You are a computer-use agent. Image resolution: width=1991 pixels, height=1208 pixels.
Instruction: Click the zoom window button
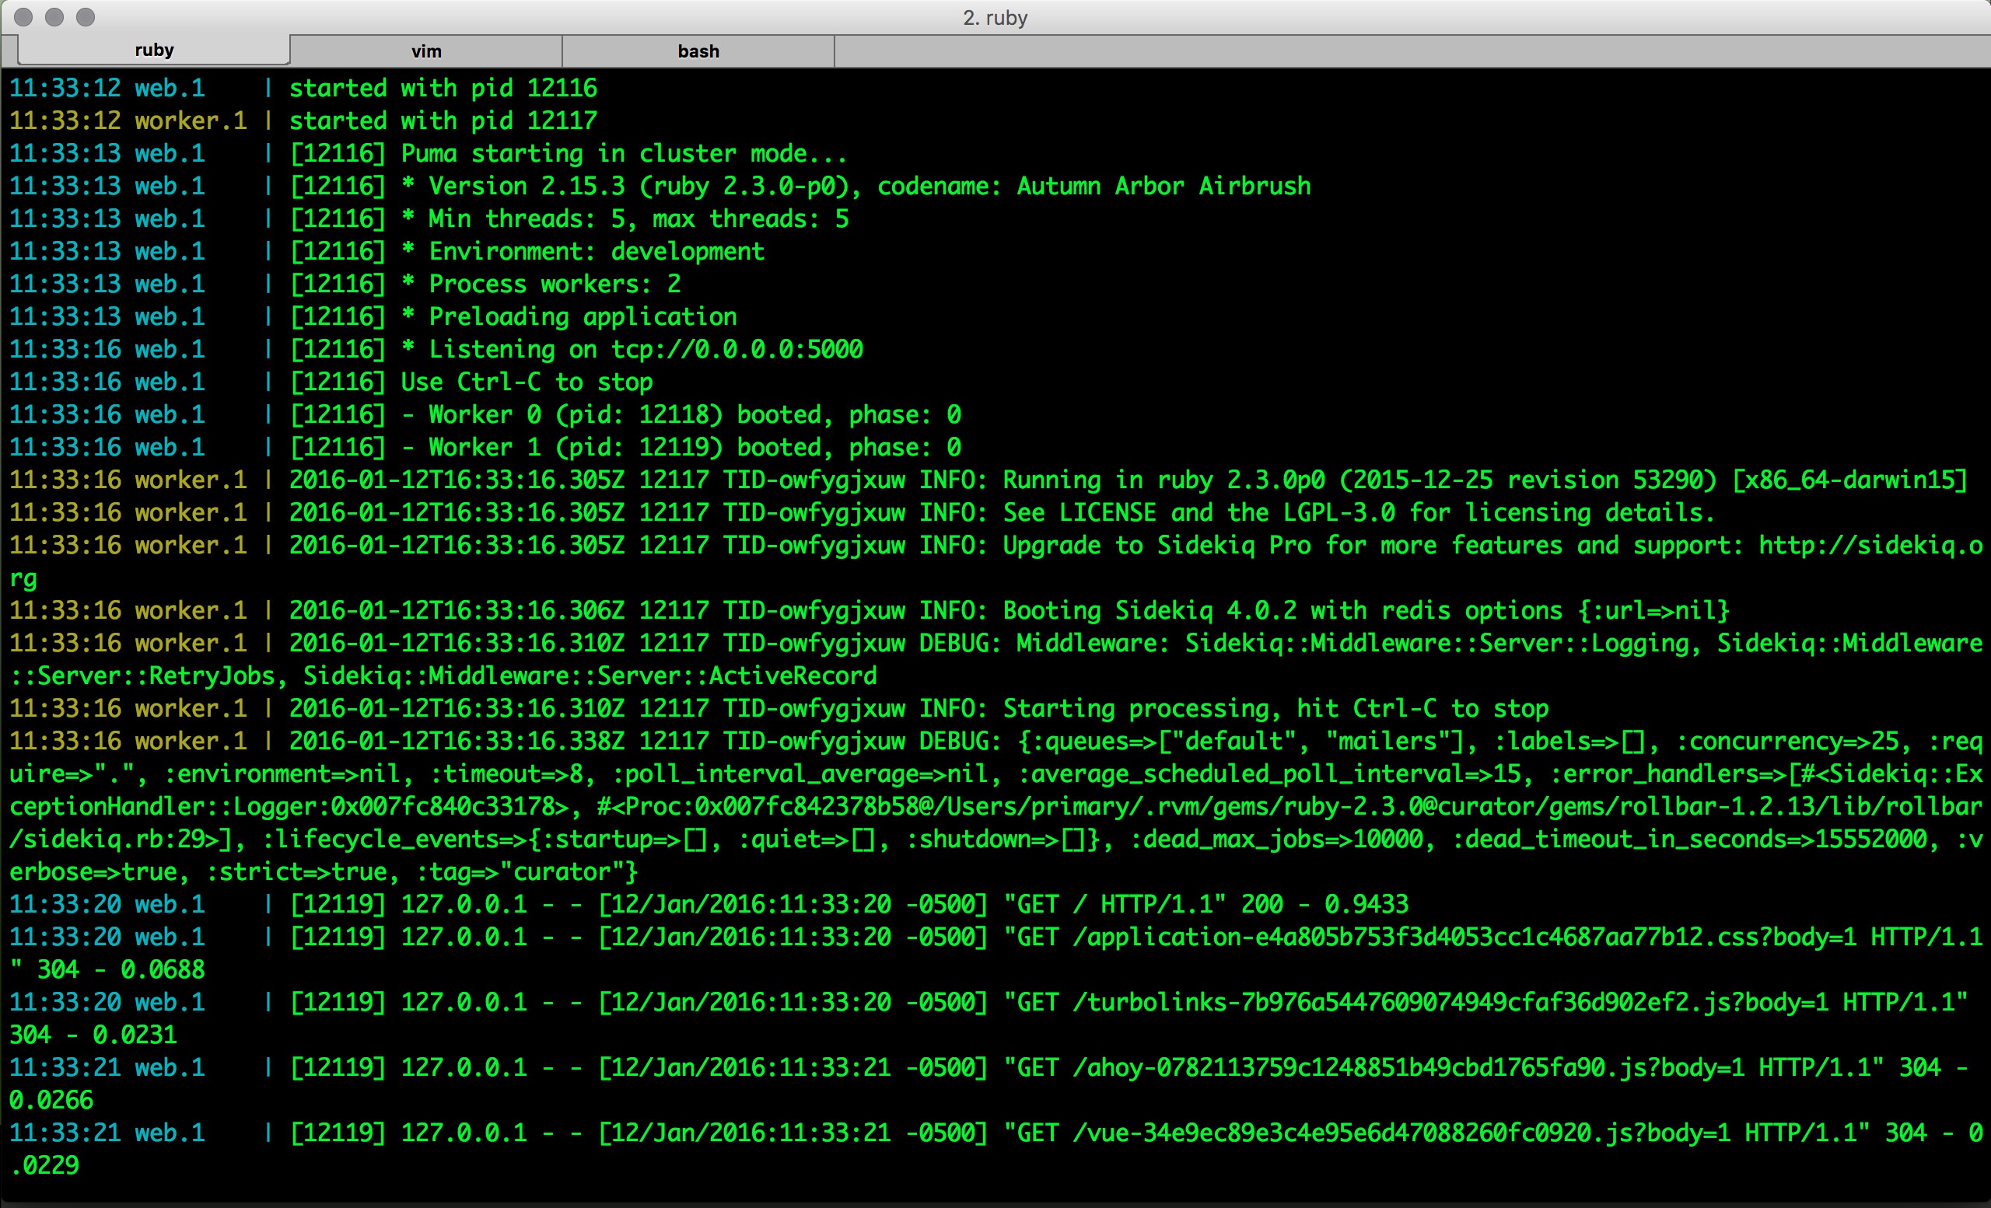click(86, 17)
